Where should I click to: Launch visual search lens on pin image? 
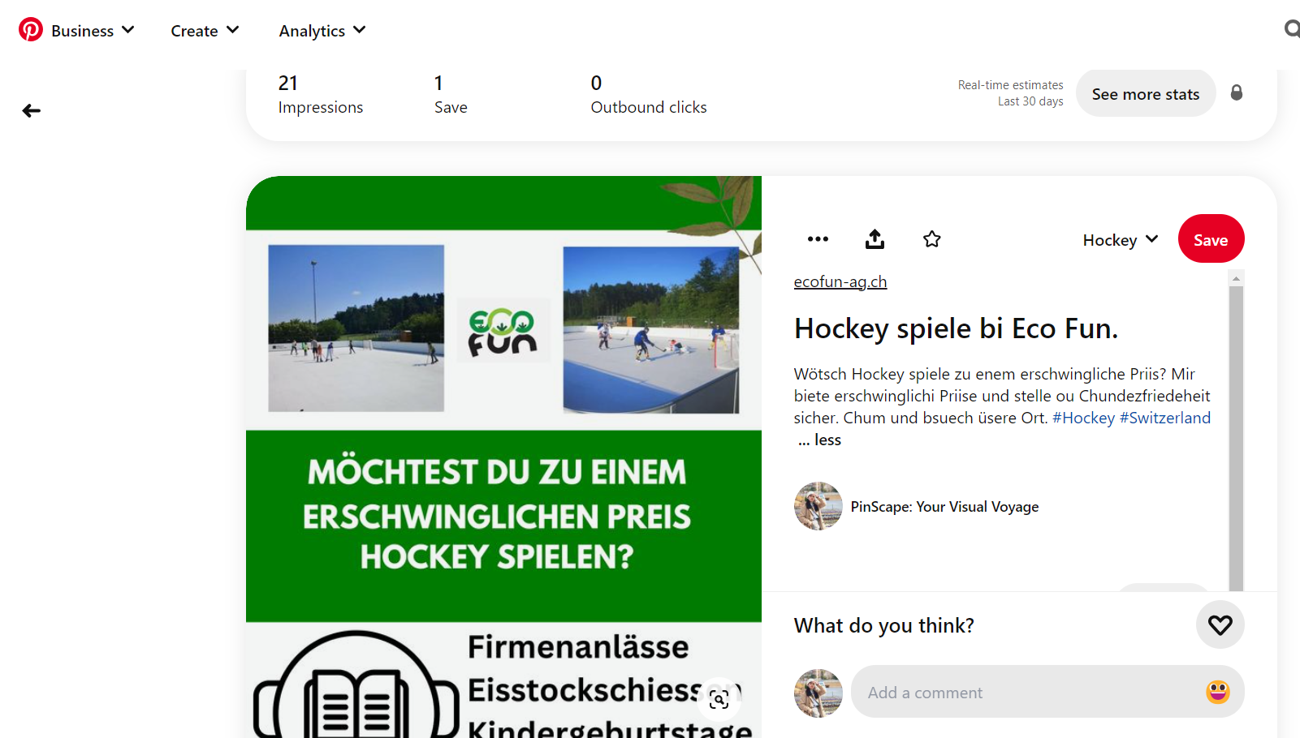pos(719,699)
